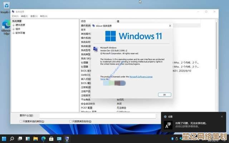Open the 查看(V) menu

click(x=34, y=16)
